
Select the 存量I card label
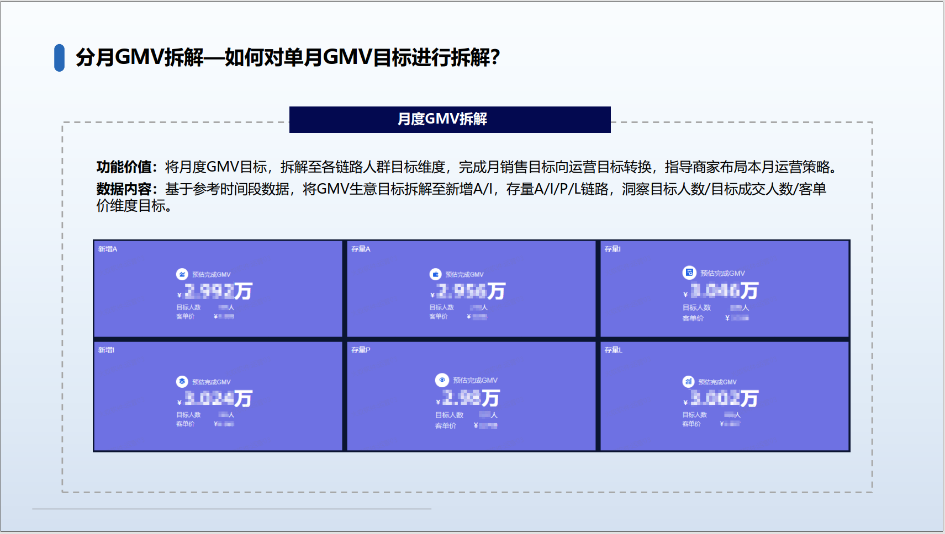coord(613,249)
